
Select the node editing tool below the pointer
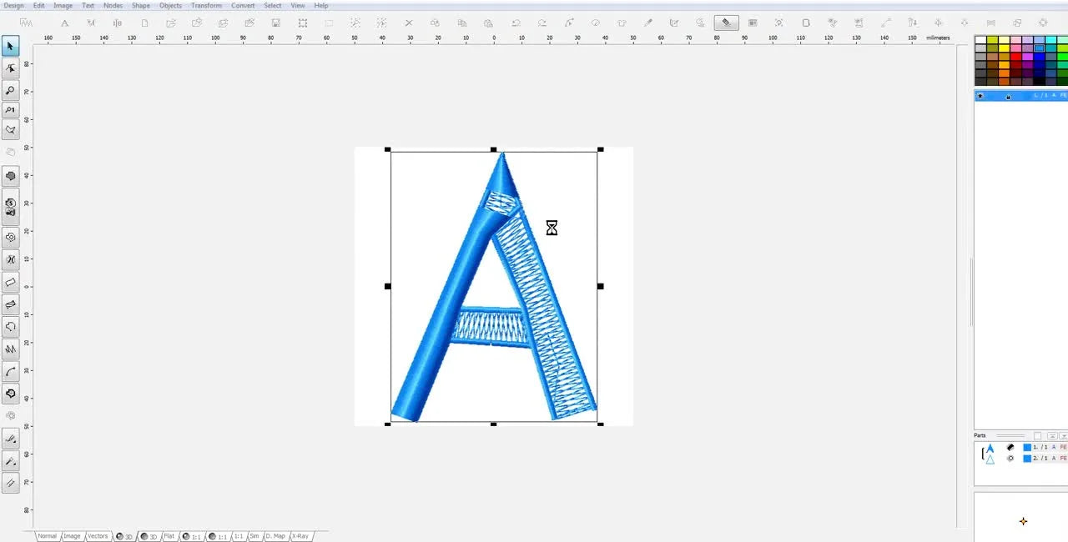[x=11, y=68]
